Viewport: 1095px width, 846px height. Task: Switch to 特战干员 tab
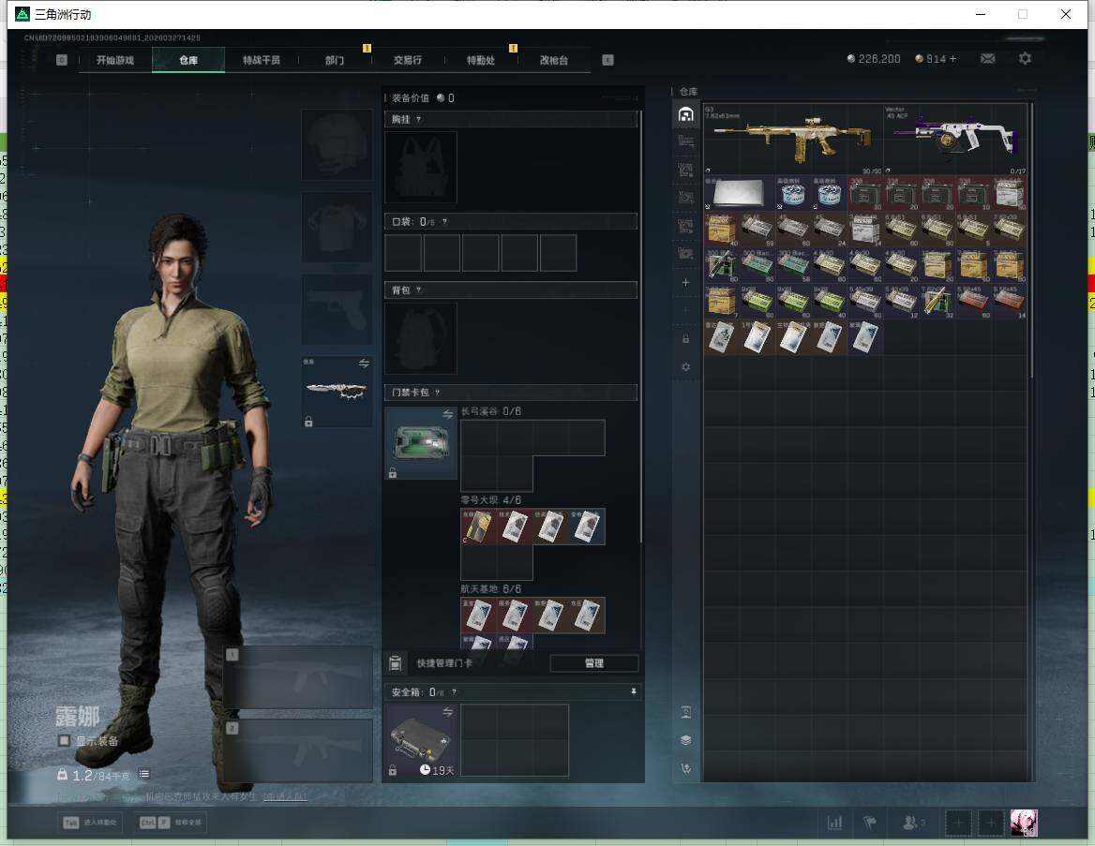tap(262, 60)
